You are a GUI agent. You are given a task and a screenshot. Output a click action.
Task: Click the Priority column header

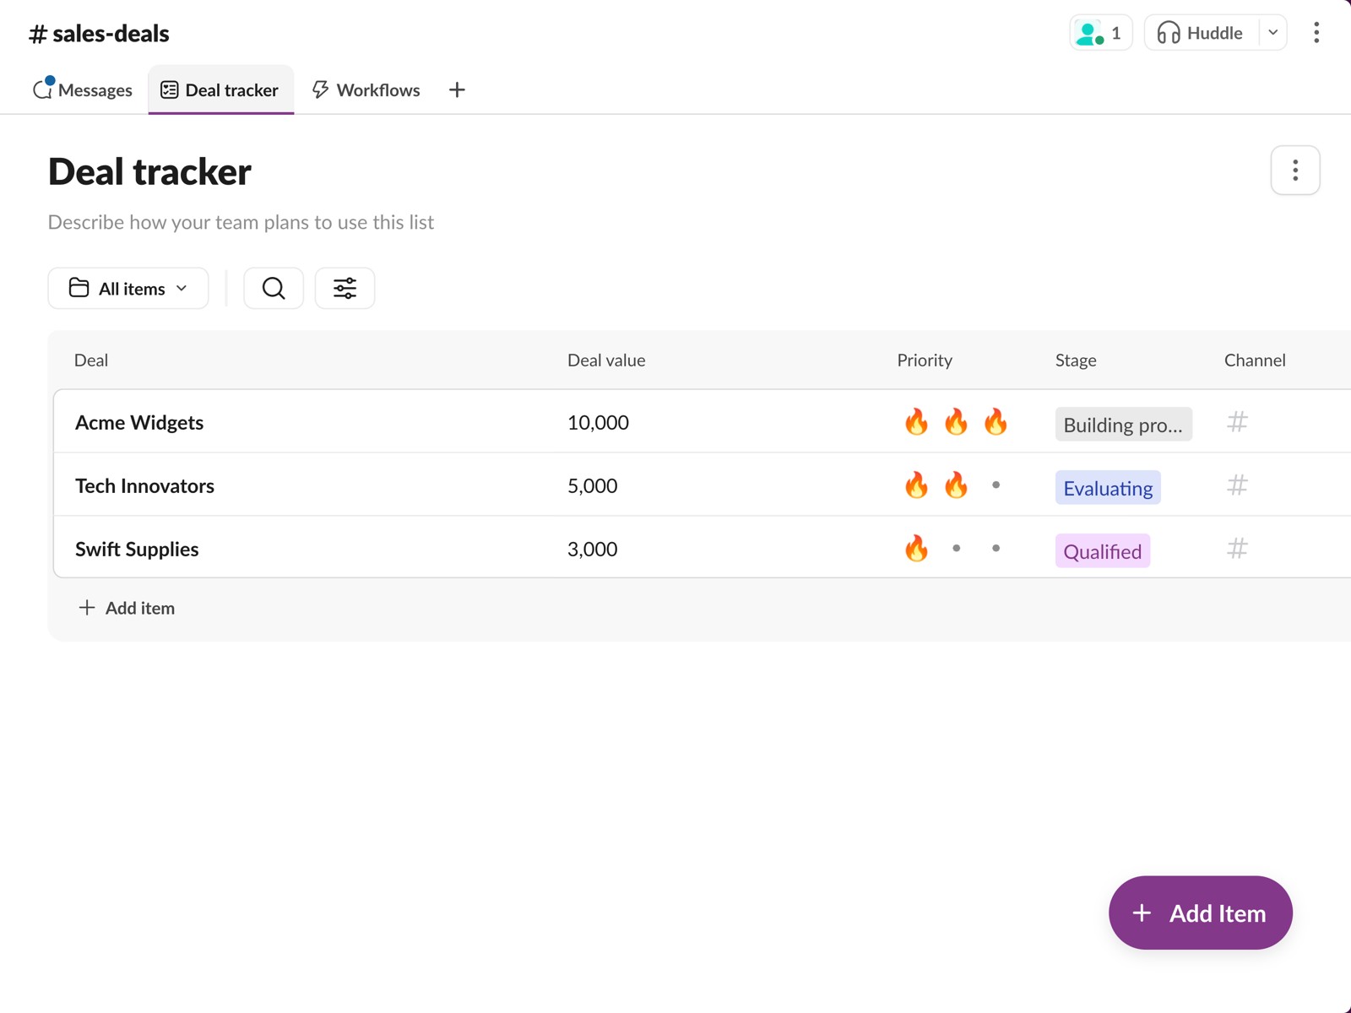925,360
